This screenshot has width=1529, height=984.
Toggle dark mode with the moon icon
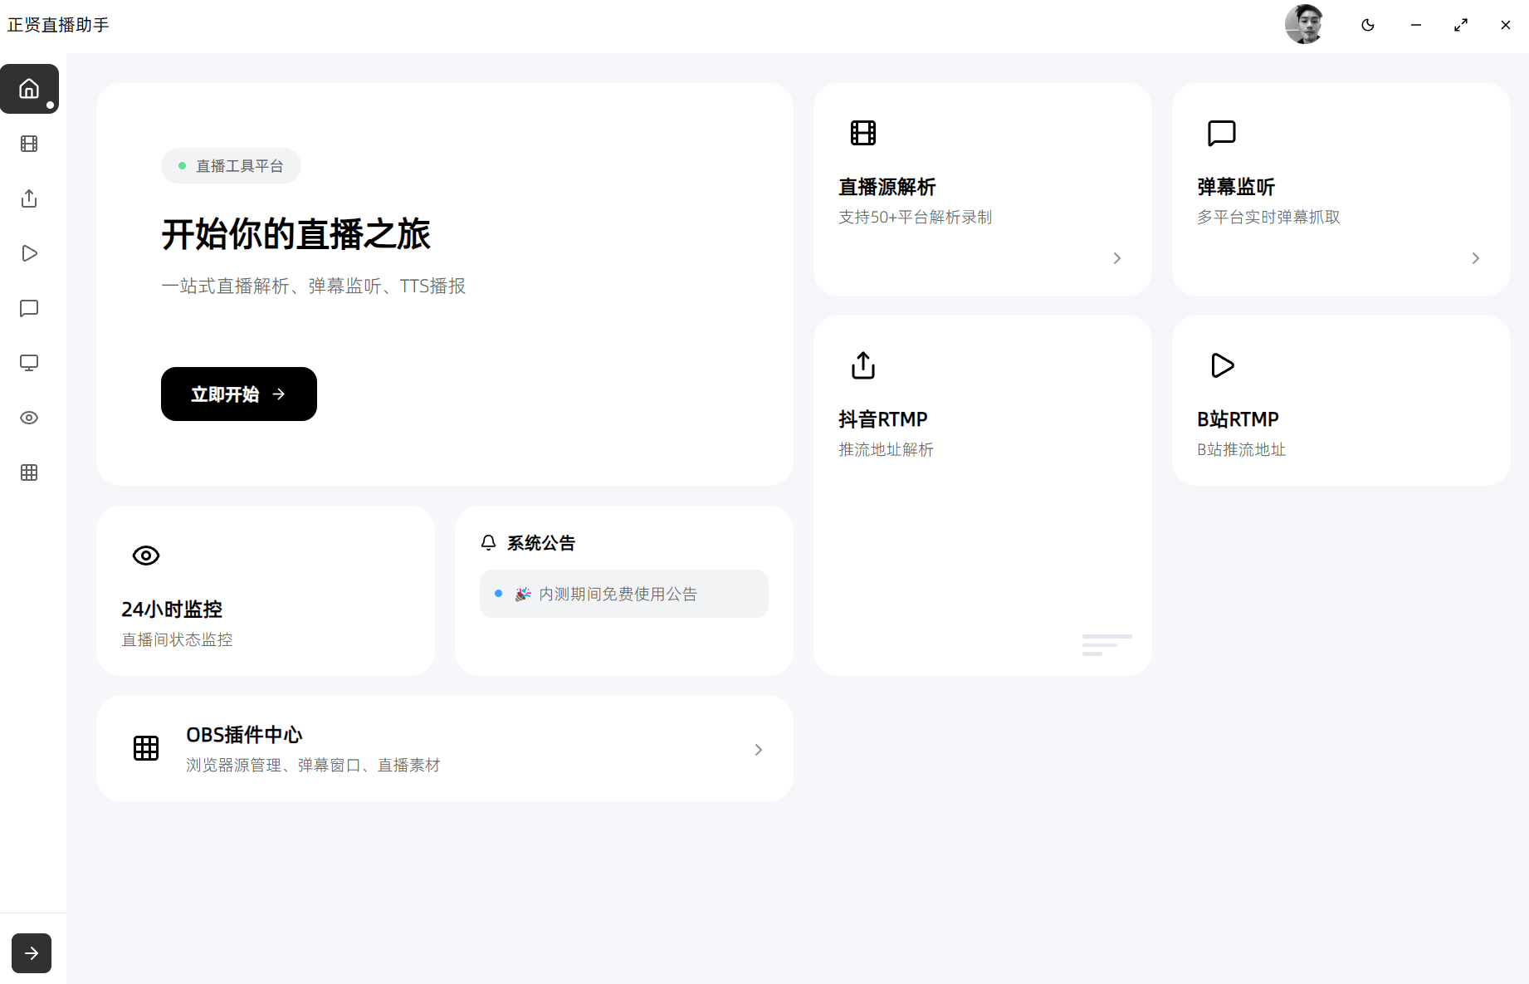point(1367,25)
